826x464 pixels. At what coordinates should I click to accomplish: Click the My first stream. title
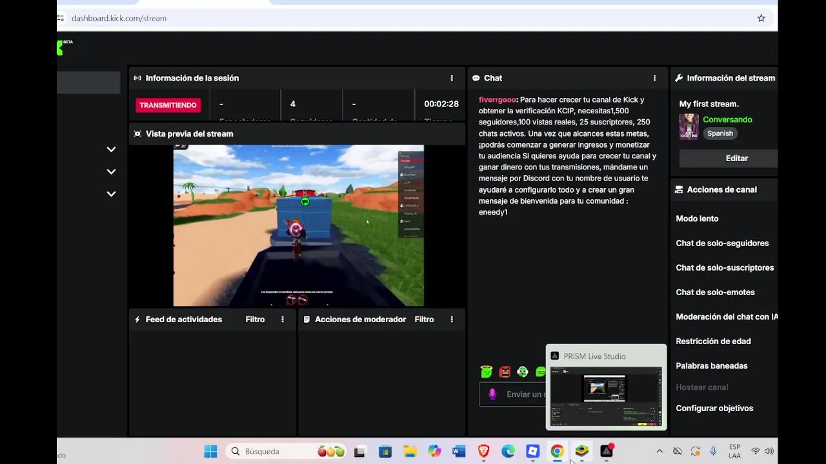709,104
